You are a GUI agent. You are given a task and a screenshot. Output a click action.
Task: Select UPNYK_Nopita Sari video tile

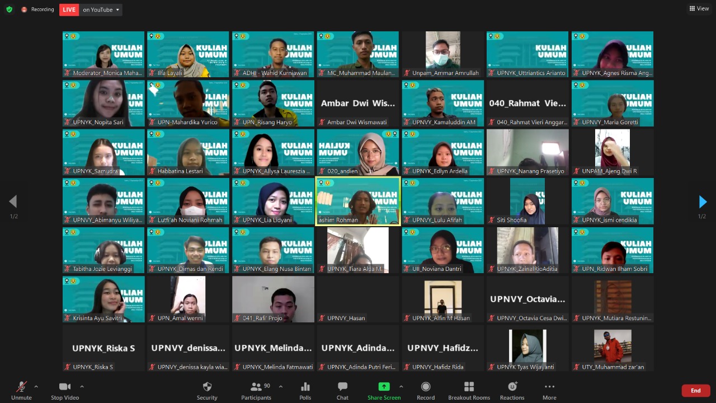point(103,103)
